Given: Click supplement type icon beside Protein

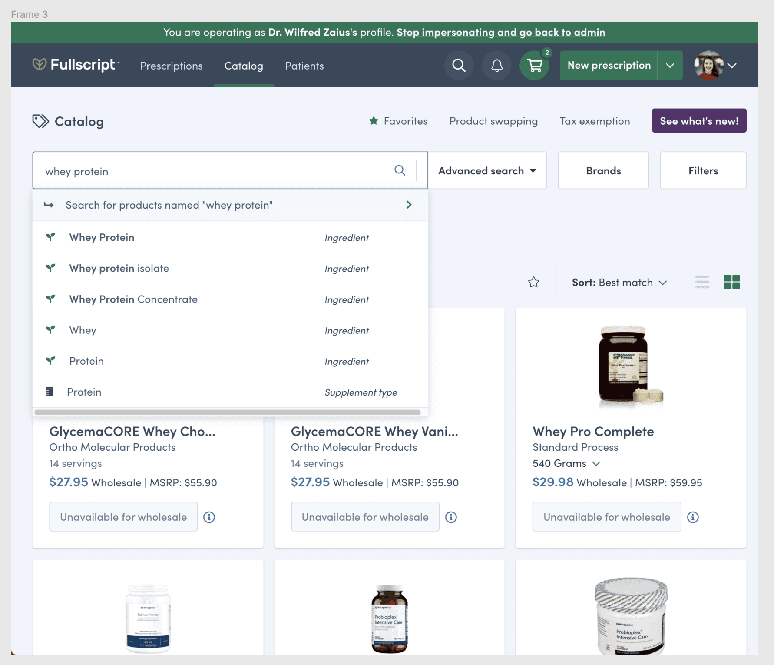Looking at the screenshot, I should [x=50, y=392].
